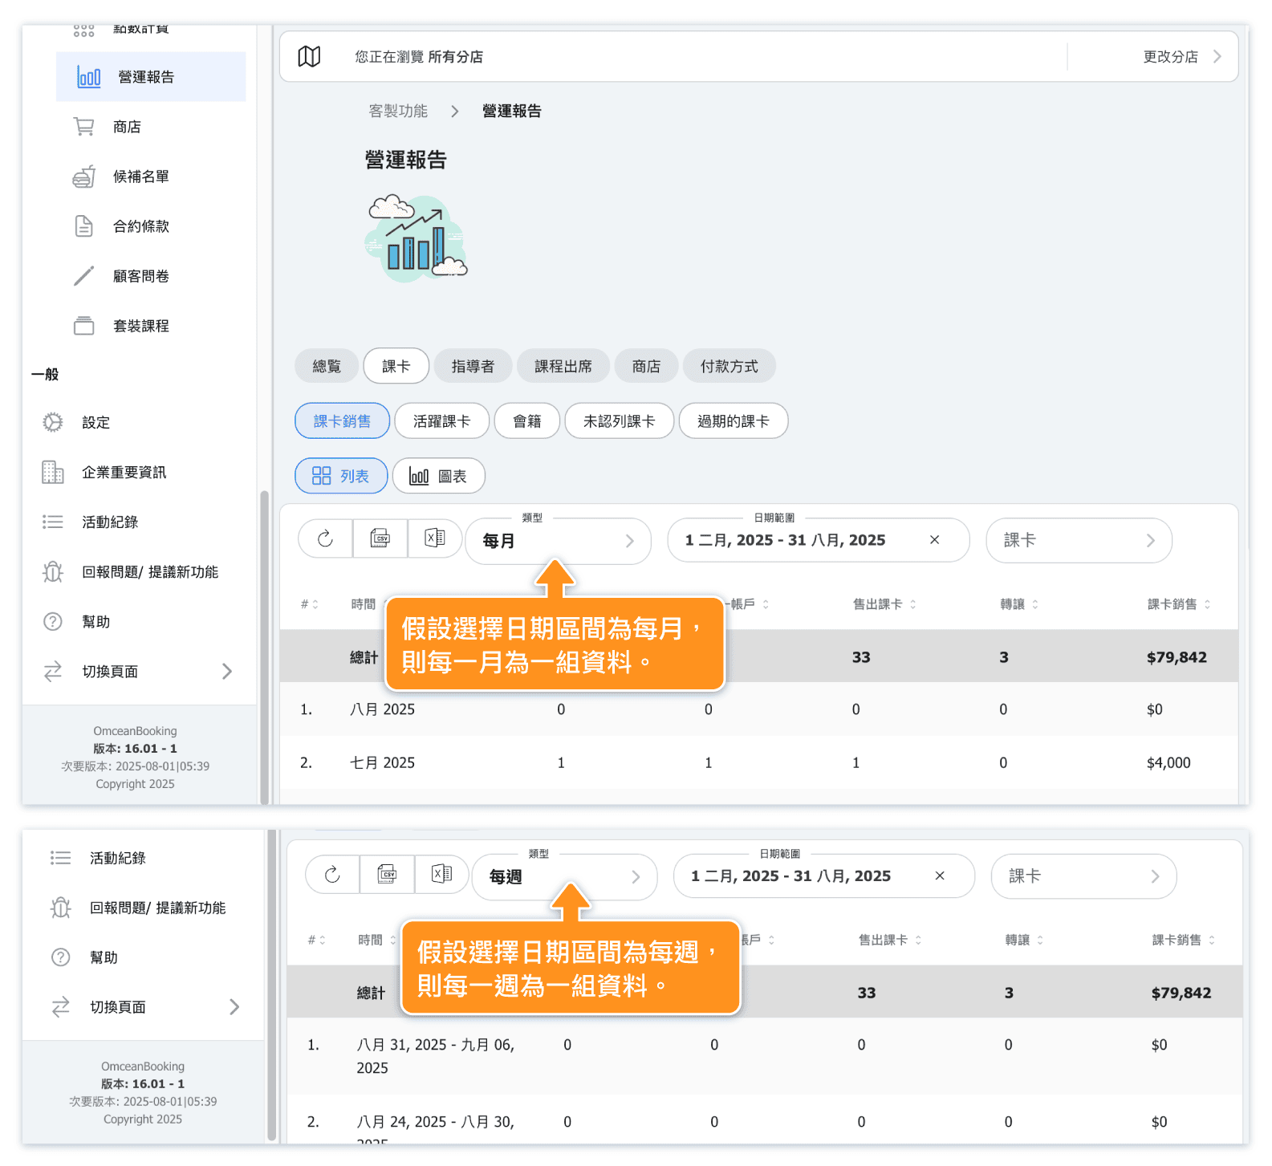This screenshot has width=1272, height=1166.
Task: Go to 客製功能 breadcrumb link
Action: coord(398,111)
